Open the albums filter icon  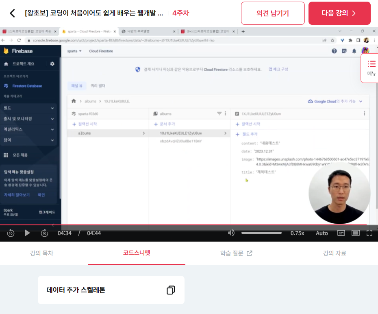(219, 113)
